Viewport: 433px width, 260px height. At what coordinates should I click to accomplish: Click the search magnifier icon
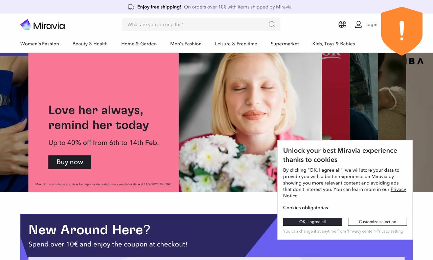pyautogui.click(x=272, y=24)
